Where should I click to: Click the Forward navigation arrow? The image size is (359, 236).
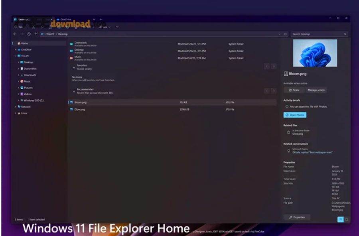coord(22,34)
